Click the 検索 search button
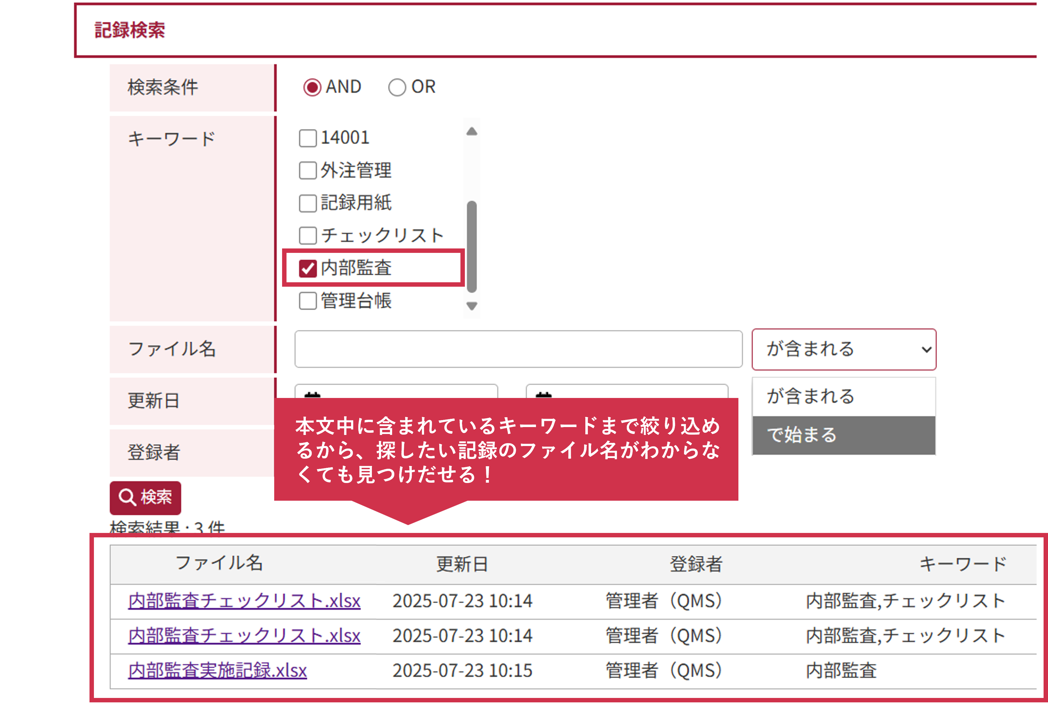 145,498
